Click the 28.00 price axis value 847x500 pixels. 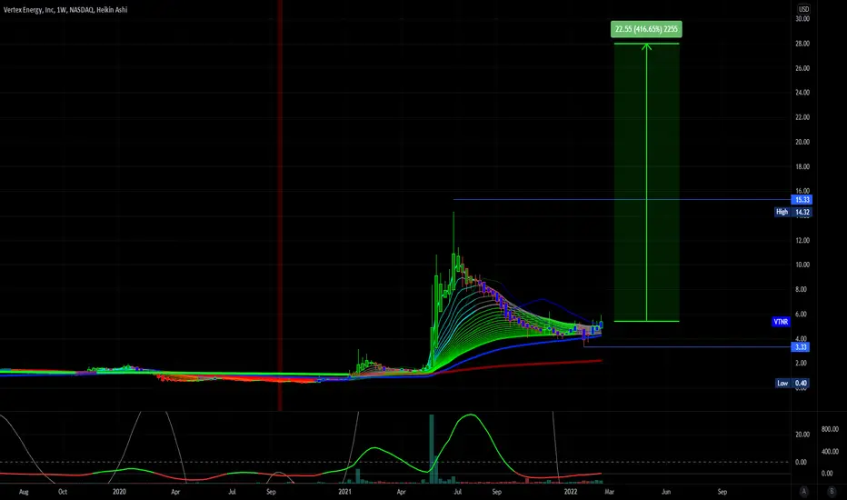coord(802,44)
